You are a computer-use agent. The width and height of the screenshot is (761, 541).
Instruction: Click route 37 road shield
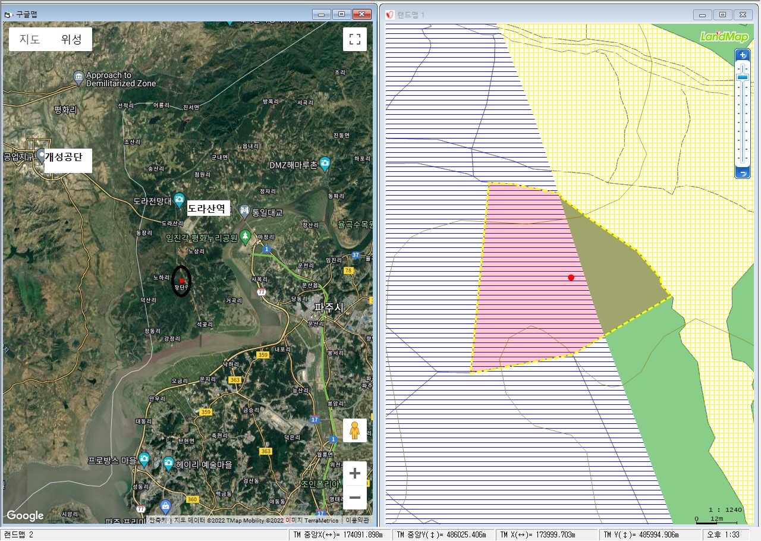[356, 255]
